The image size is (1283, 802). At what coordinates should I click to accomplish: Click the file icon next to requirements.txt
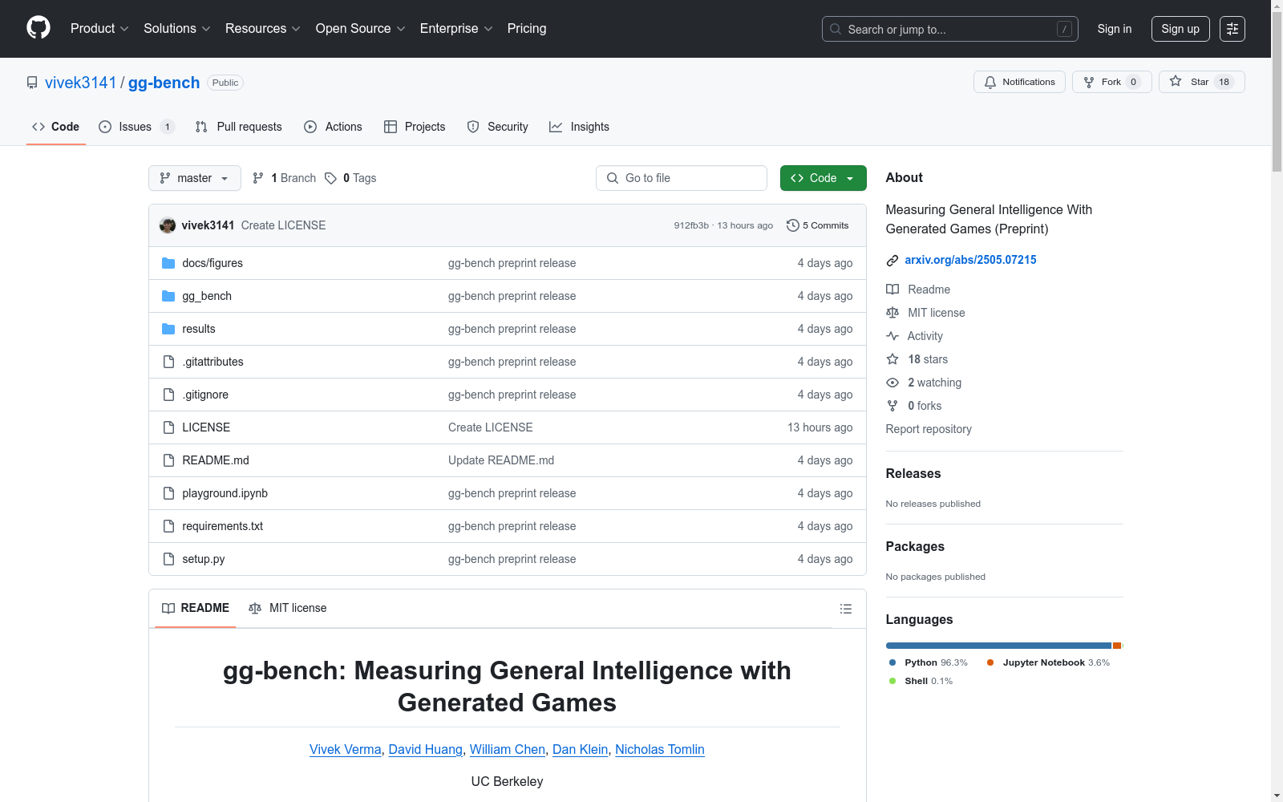pos(168,526)
